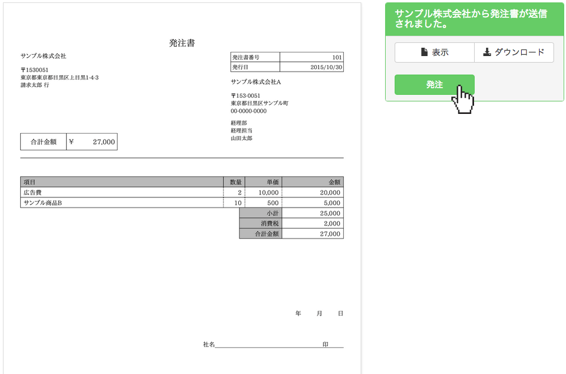Select amount 20,000 in 広告費 row
This screenshot has width=566, height=374.
pos(330,193)
